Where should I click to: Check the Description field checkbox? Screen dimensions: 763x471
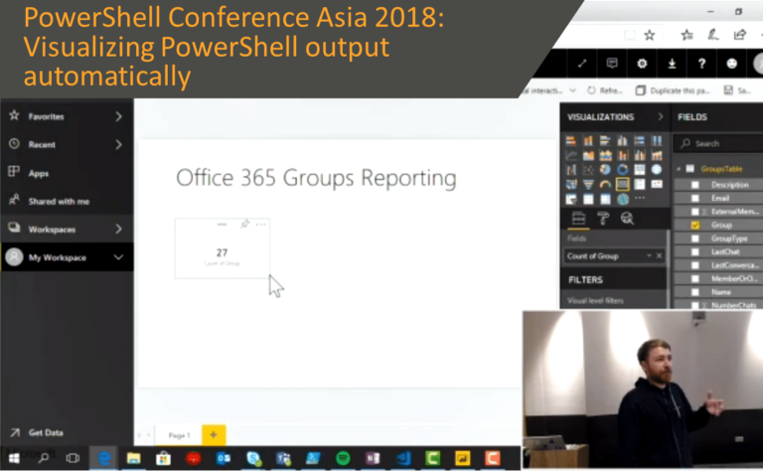[694, 185]
